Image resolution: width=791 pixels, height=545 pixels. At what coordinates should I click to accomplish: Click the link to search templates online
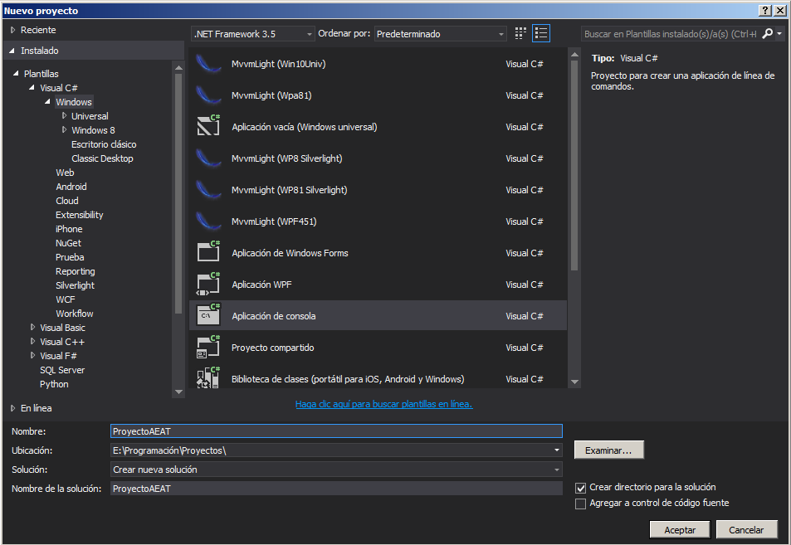(383, 403)
